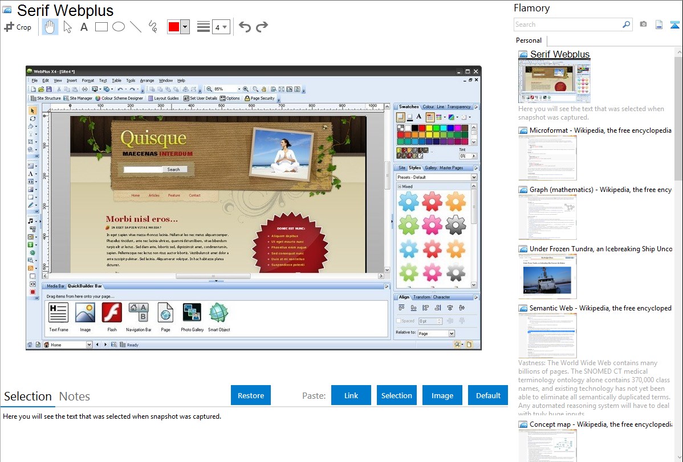Click zoom out magnifier in WebPlus toolbar
Viewport: 683px width, 462px height.
coord(209,89)
